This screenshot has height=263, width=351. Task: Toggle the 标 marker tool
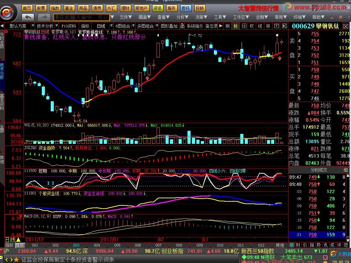[x=235, y=26]
